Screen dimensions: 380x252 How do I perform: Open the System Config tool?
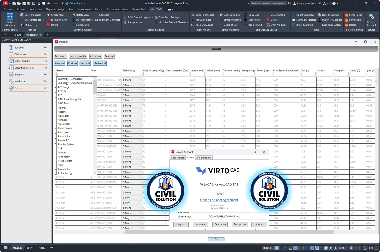(230, 15)
